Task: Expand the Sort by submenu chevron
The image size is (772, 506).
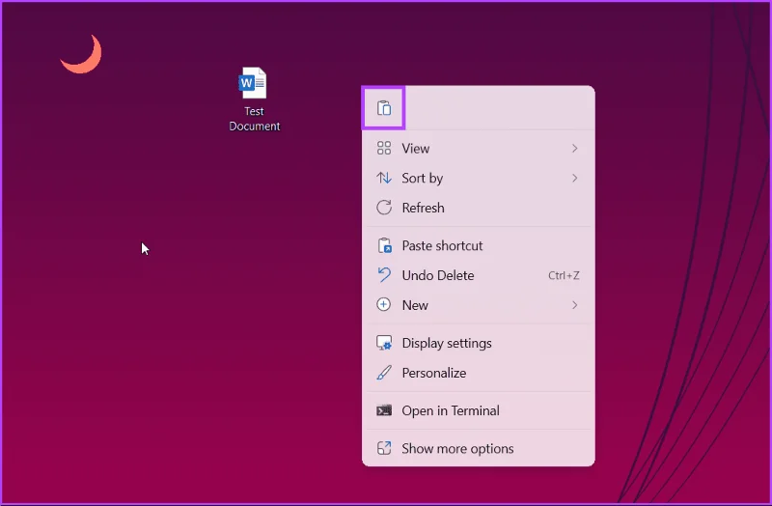Action: tap(574, 178)
